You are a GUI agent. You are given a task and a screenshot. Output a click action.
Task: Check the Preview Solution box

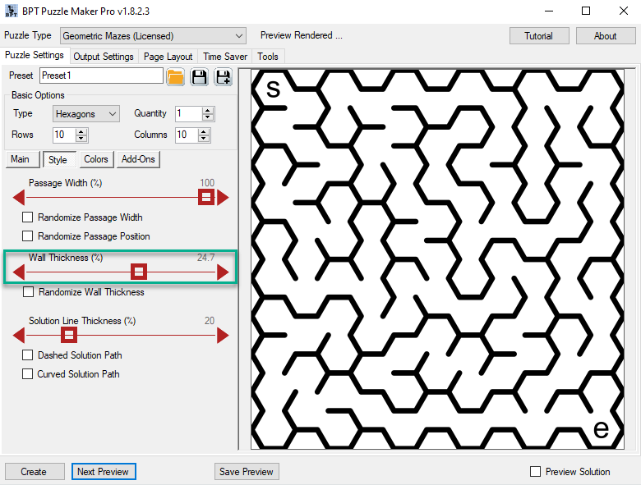pyautogui.click(x=536, y=472)
